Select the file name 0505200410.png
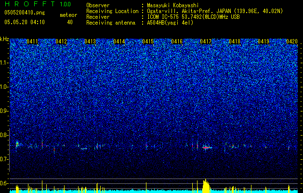Viewport: 303px width, 193px height. coord(25,13)
